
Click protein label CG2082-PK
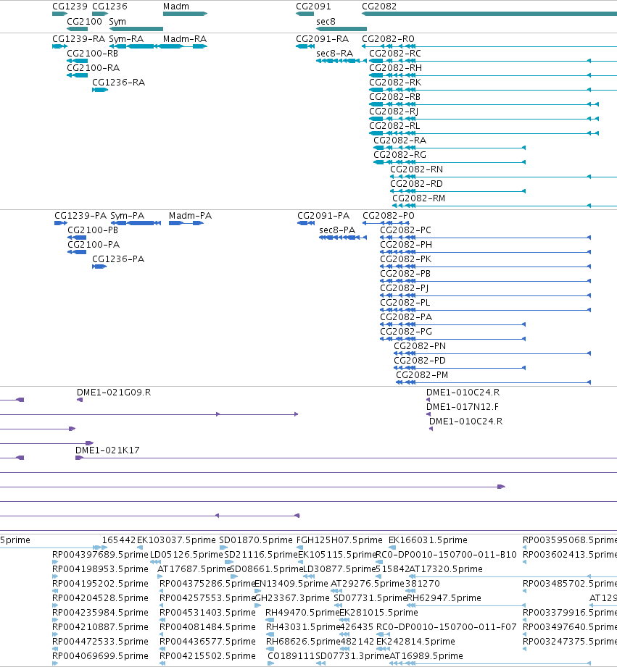[405, 259]
